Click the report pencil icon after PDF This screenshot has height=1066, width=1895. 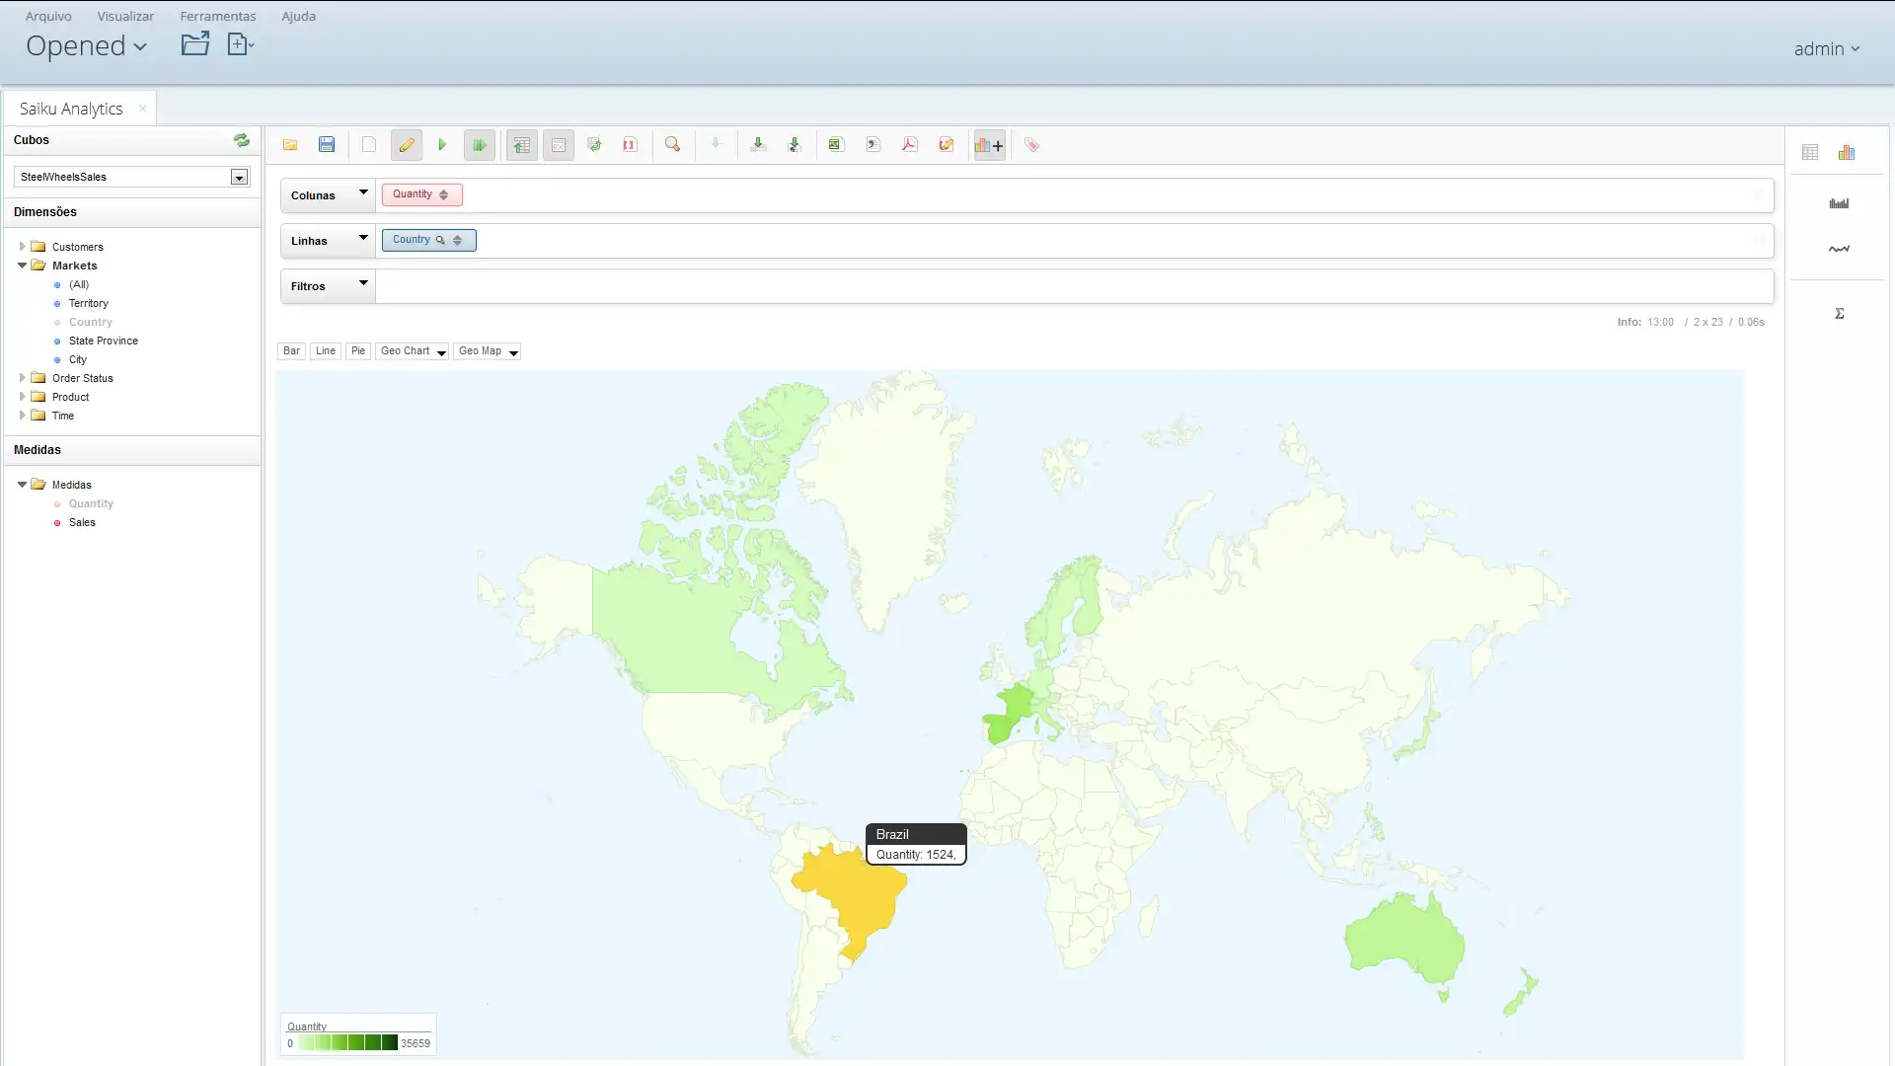947,145
